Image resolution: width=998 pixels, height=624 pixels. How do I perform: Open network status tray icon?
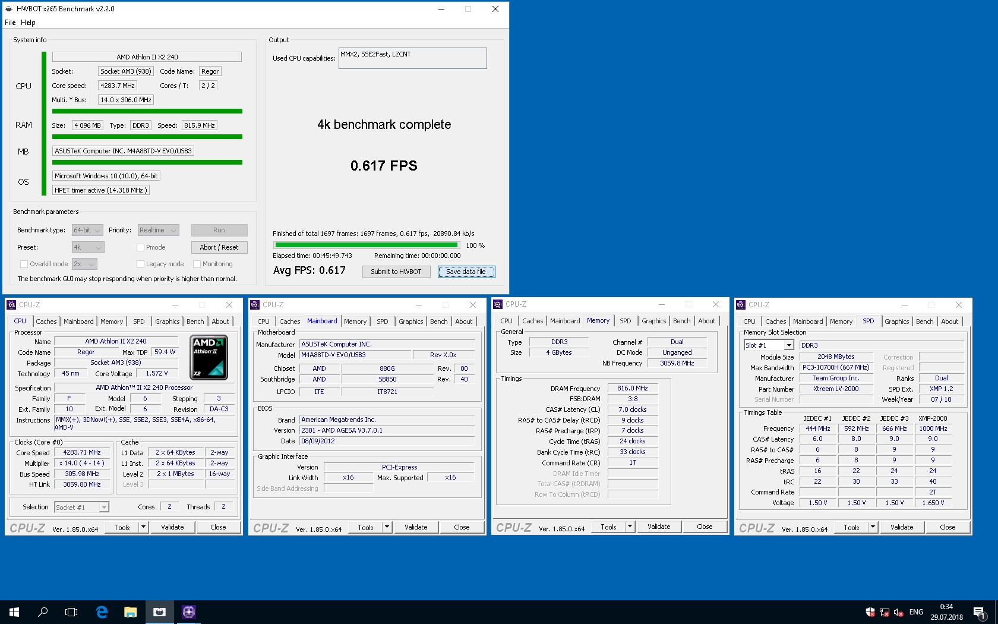885,612
